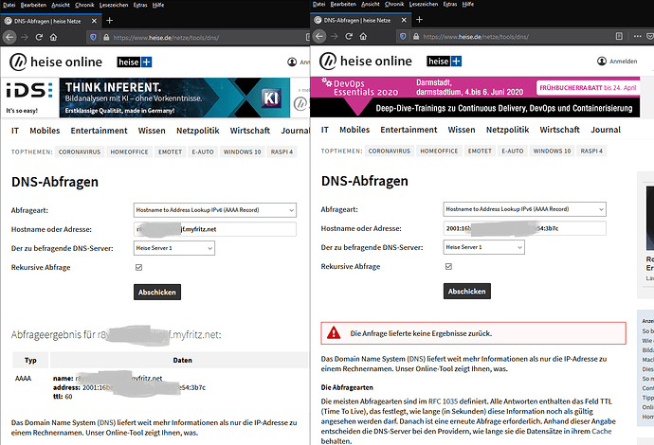Open home page in right browser window
The image size is (654, 445).
click(363, 36)
